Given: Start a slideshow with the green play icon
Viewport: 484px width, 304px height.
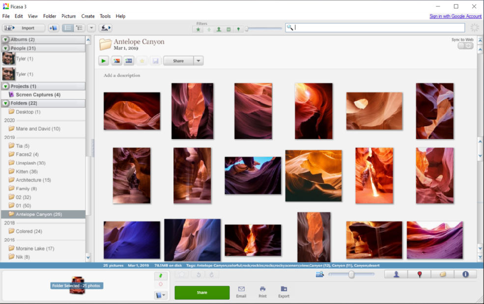Looking at the screenshot, I should point(103,60).
